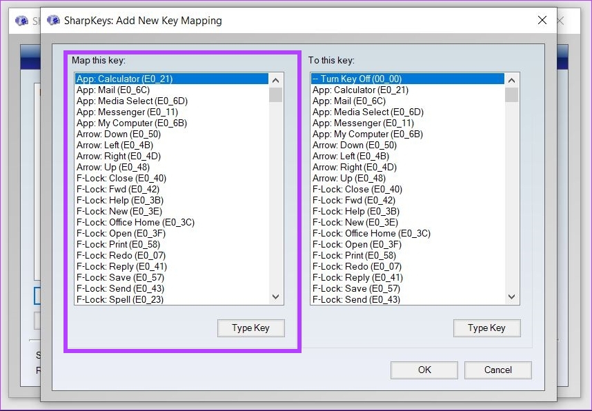592x411 pixels.
Task: Choose F-Lock: Office Home in To this key list
Action: (x=408, y=233)
